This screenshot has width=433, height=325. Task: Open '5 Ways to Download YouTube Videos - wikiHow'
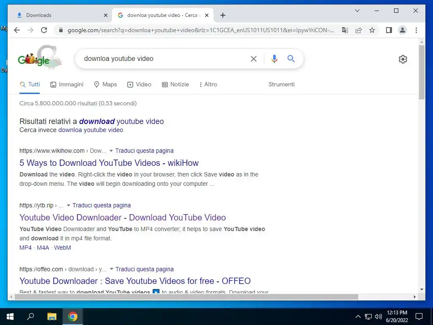pos(109,163)
